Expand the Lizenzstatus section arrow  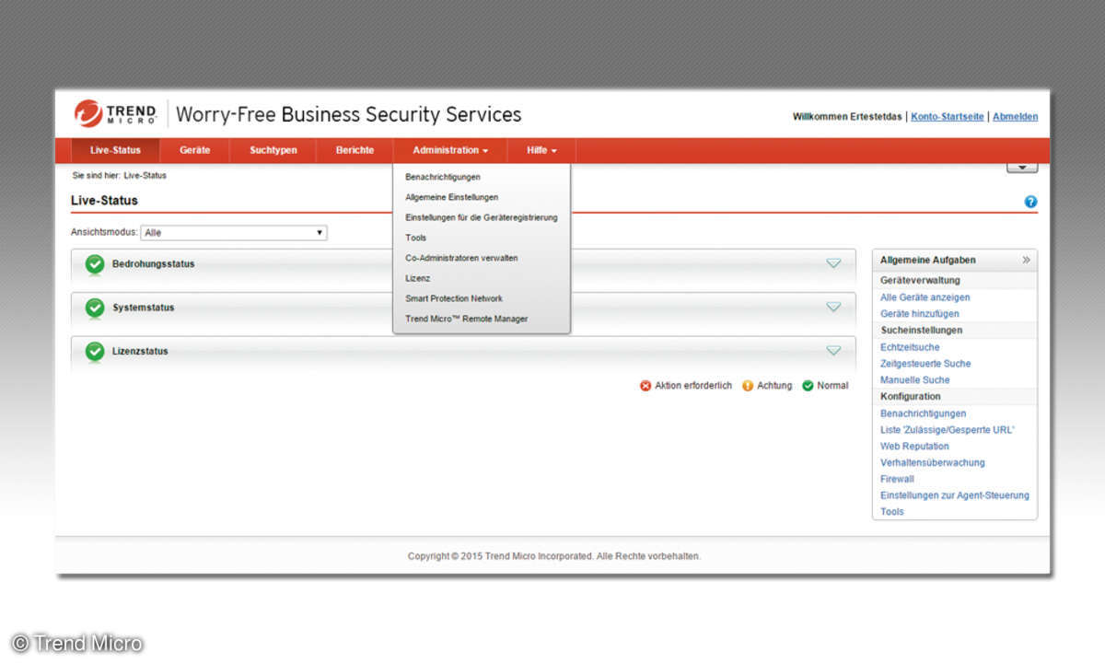tap(833, 350)
